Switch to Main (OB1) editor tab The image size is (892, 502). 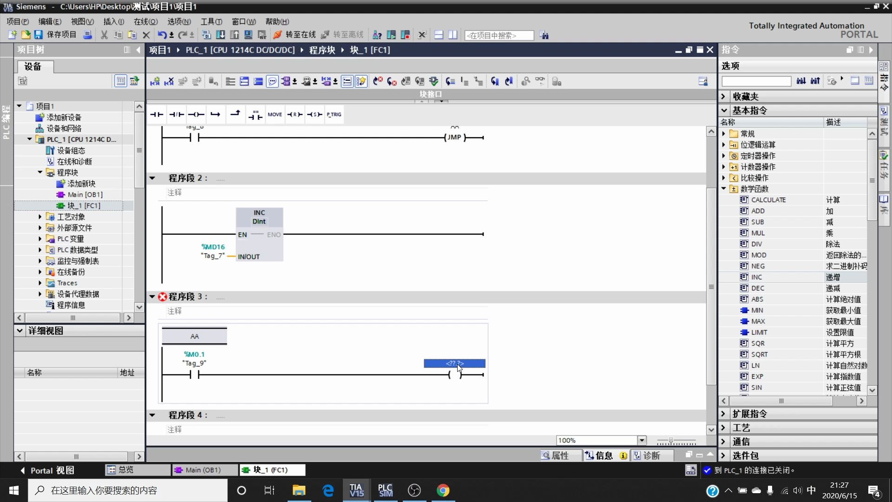coord(204,470)
